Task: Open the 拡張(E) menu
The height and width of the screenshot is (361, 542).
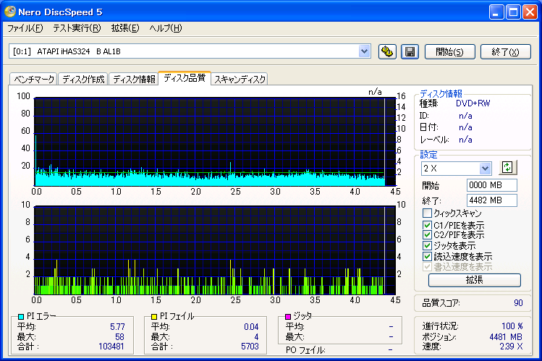Action: pos(125,28)
